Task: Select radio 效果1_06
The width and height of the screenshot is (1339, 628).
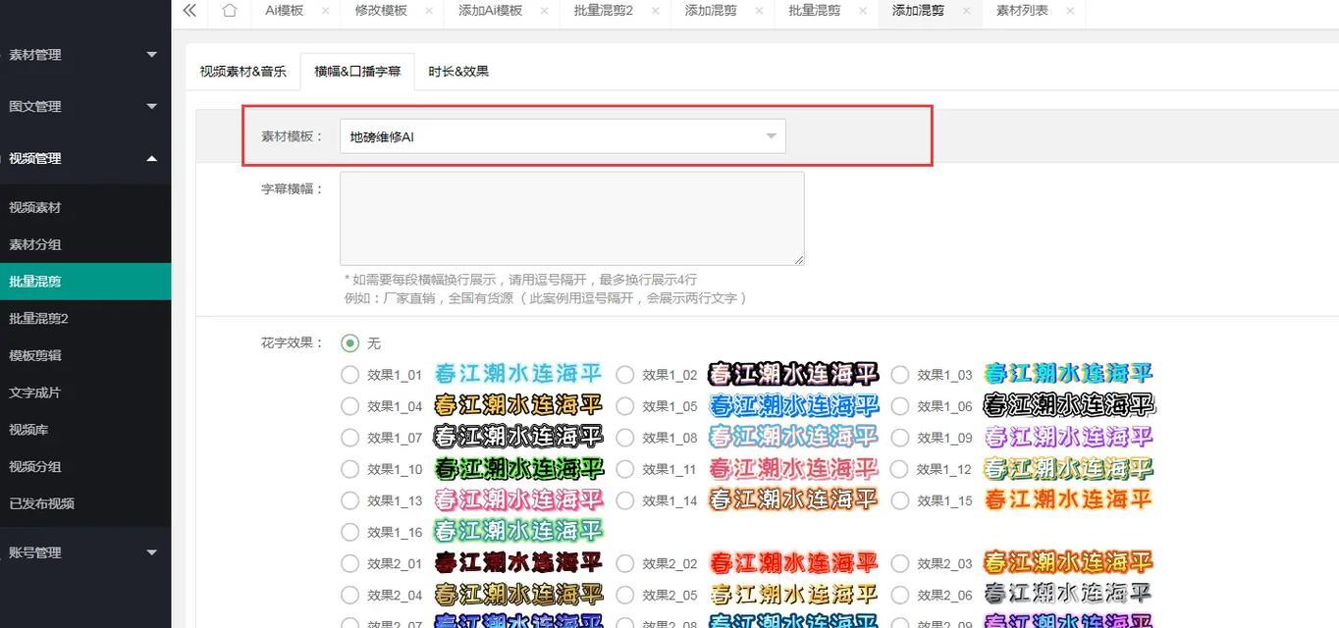Action: tap(899, 406)
